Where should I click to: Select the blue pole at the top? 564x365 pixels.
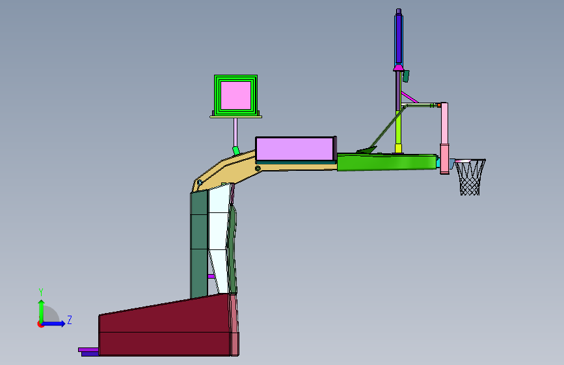(x=399, y=38)
